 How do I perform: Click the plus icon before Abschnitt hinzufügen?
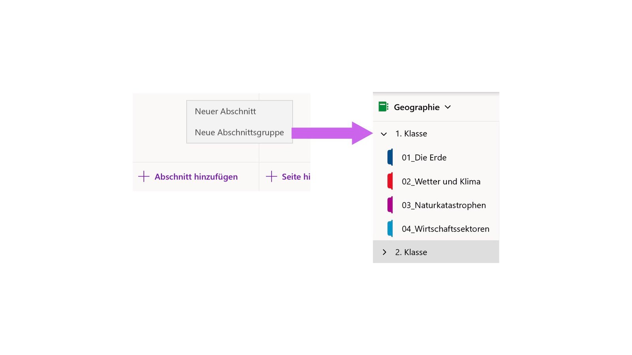[x=144, y=177]
